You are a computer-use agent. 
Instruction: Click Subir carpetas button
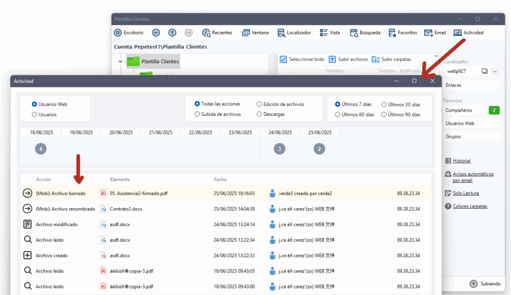pos(391,59)
